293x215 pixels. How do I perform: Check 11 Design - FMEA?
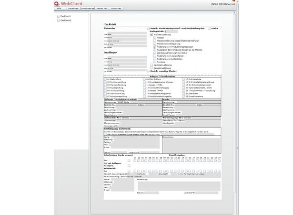point(144,85)
